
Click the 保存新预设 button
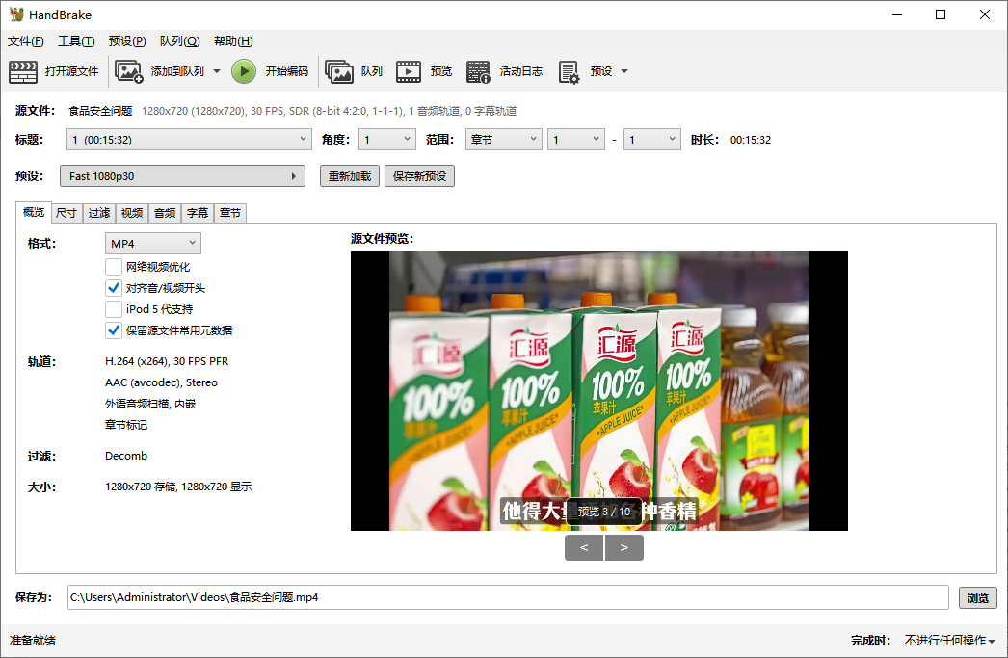point(419,176)
